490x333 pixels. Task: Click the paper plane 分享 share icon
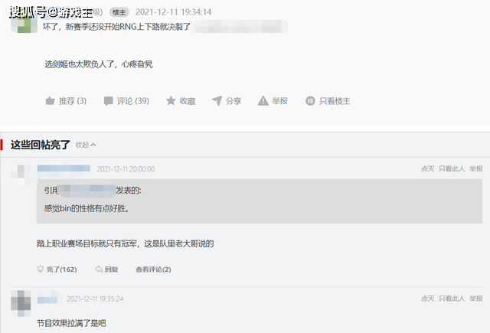click(x=217, y=100)
